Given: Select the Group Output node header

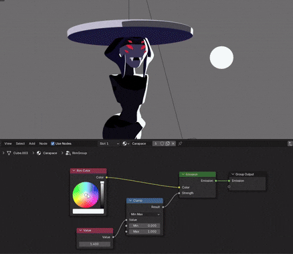Looking at the screenshot, I should (x=248, y=174).
